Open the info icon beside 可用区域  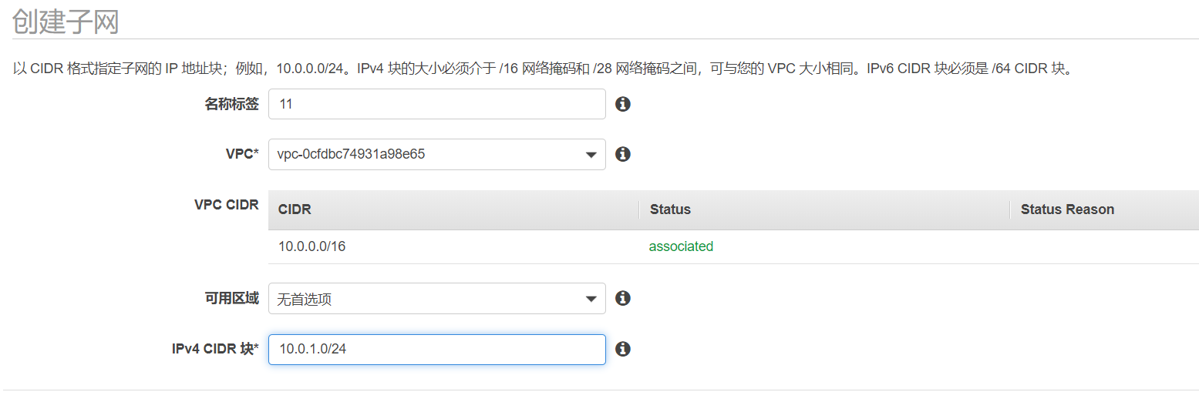(623, 298)
